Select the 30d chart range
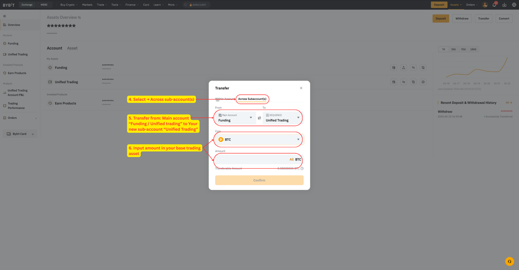 pyautogui.click(x=453, y=49)
